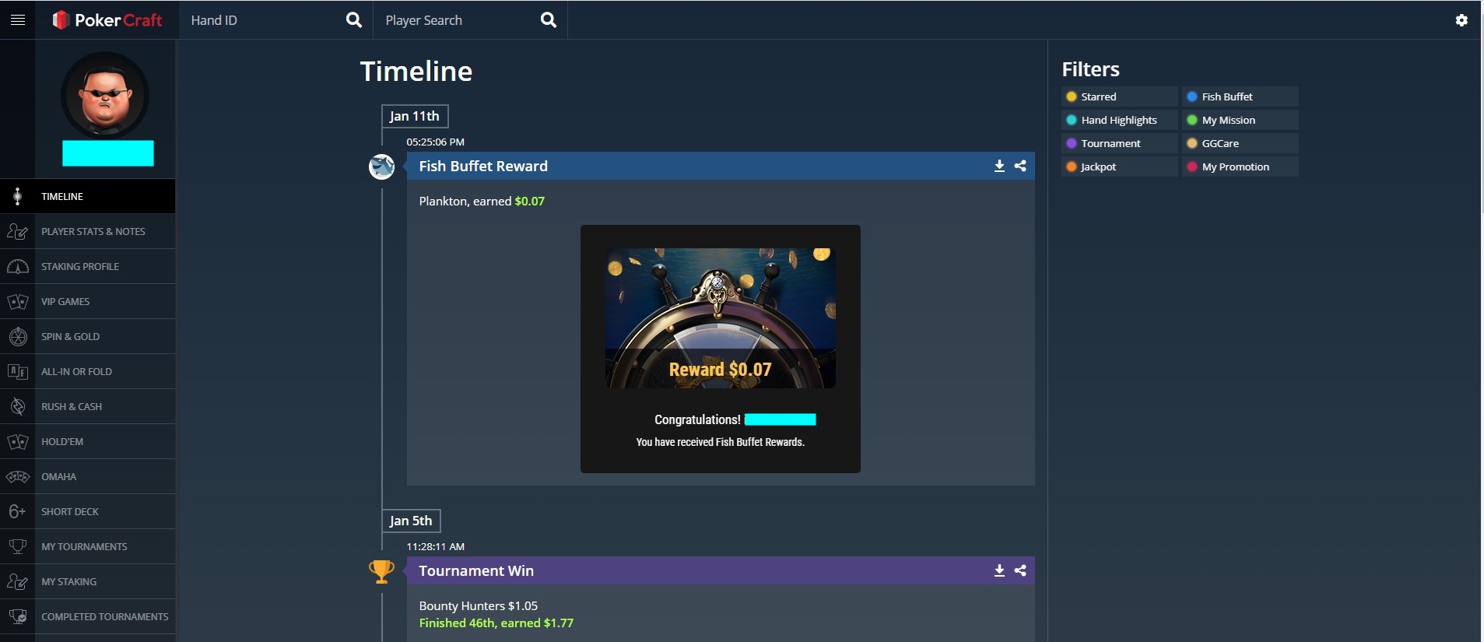Click the settings gear icon
Screen dimensions: 1484x642
[x=1461, y=20]
